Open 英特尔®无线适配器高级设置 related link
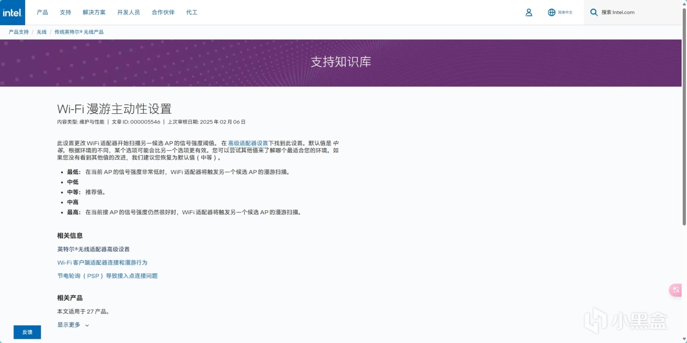Viewport: 687px width, 343px height. click(x=93, y=249)
